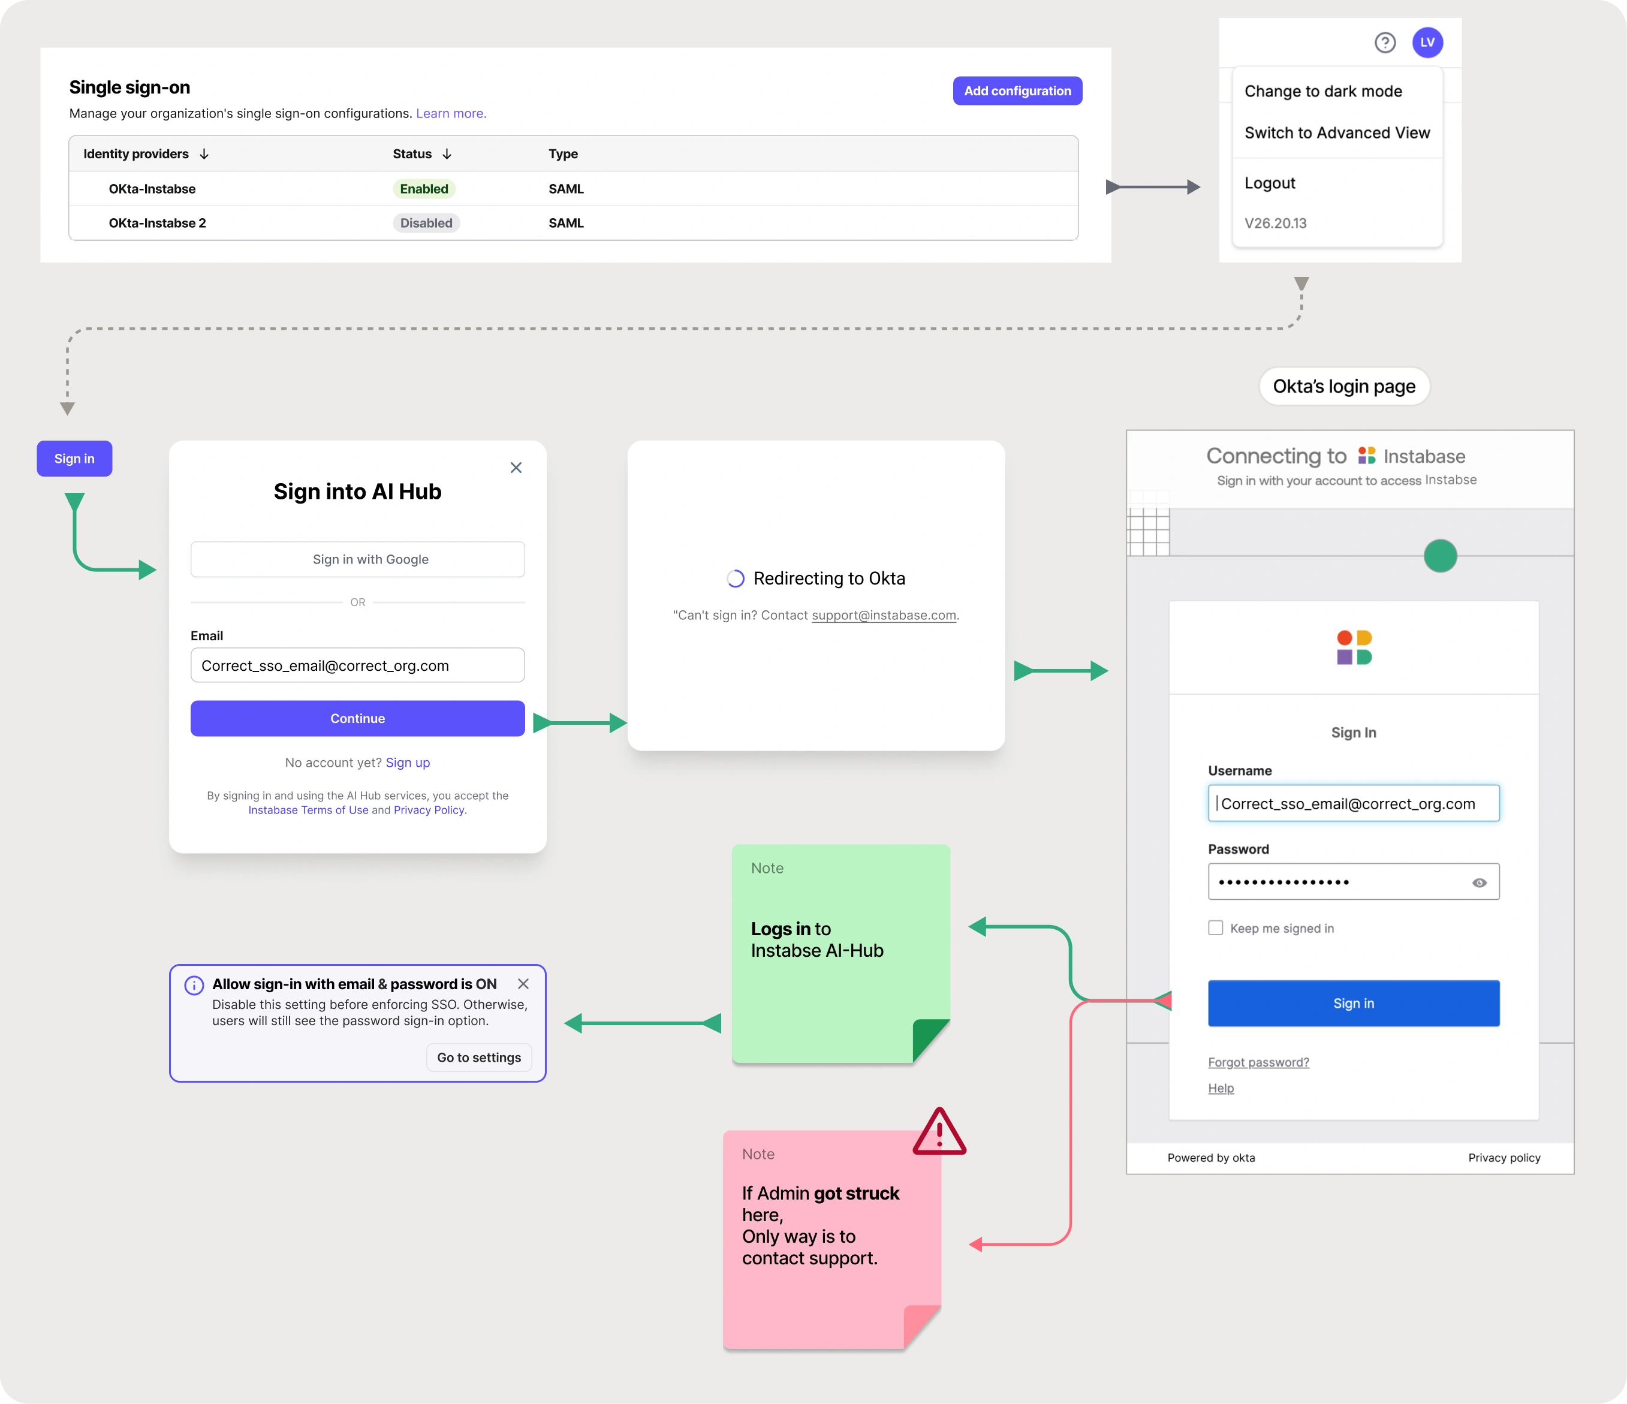
Task: Open the Sign up link
Action: [x=408, y=763]
